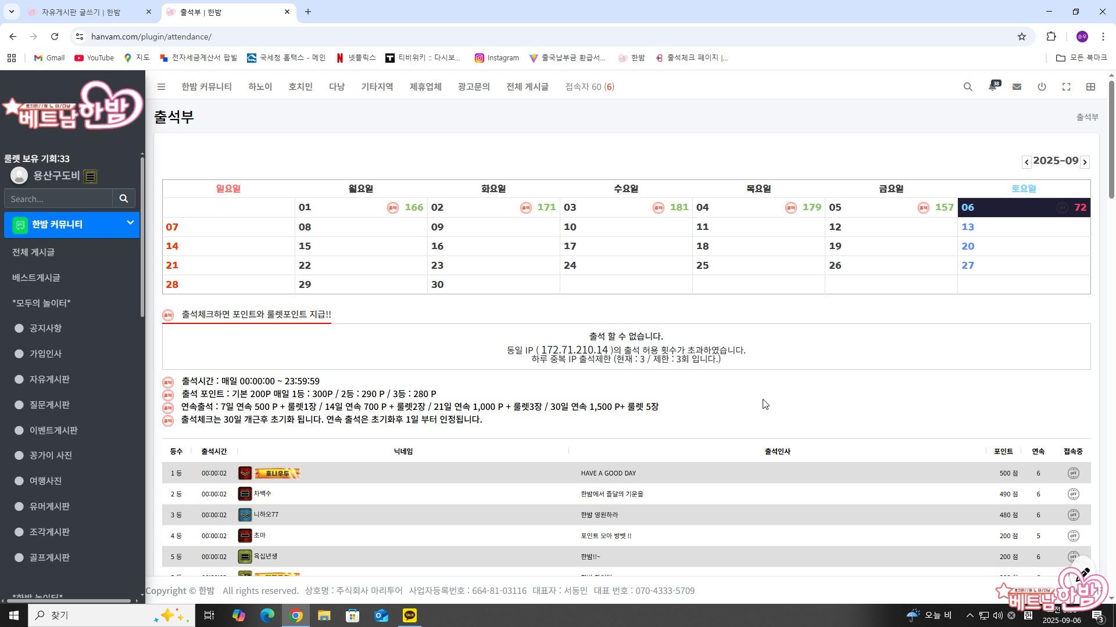1116x627 pixels.
Task: Click the hamburger menu icon beside 한밤 커뮤니티
Action: [162, 87]
